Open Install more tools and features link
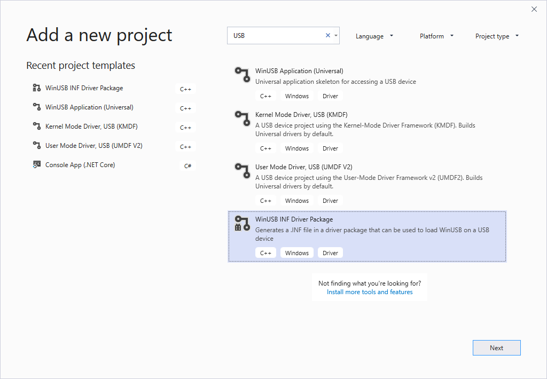Image resolution: width=547 pixels, height=379 pixels. pyautogui.click(x=370, y=292)
